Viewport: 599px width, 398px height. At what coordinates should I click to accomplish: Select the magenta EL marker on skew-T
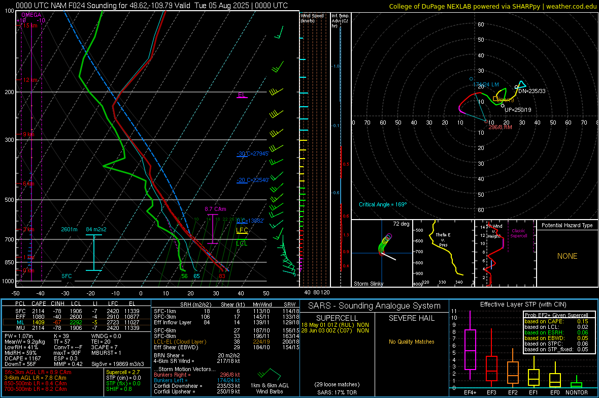click(242, 95)
